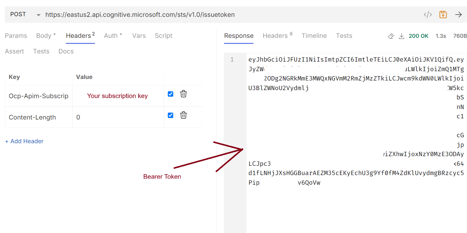Click the 200 OK status indicator
467x233 pixels.
click(418, 36)
